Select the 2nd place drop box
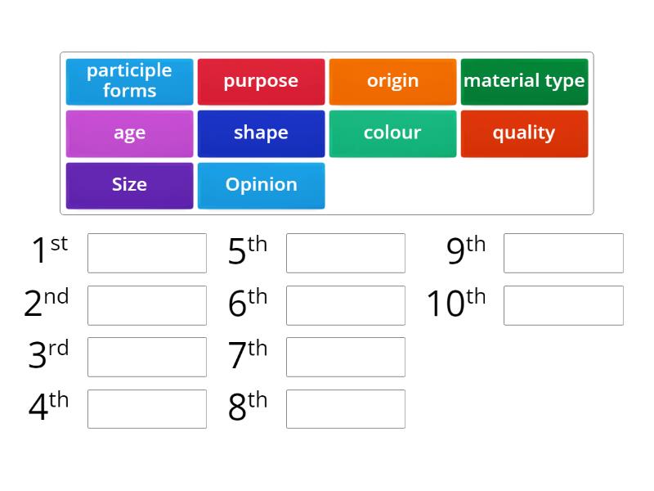This screenshot has height=491, width=654. pos(147,304)
